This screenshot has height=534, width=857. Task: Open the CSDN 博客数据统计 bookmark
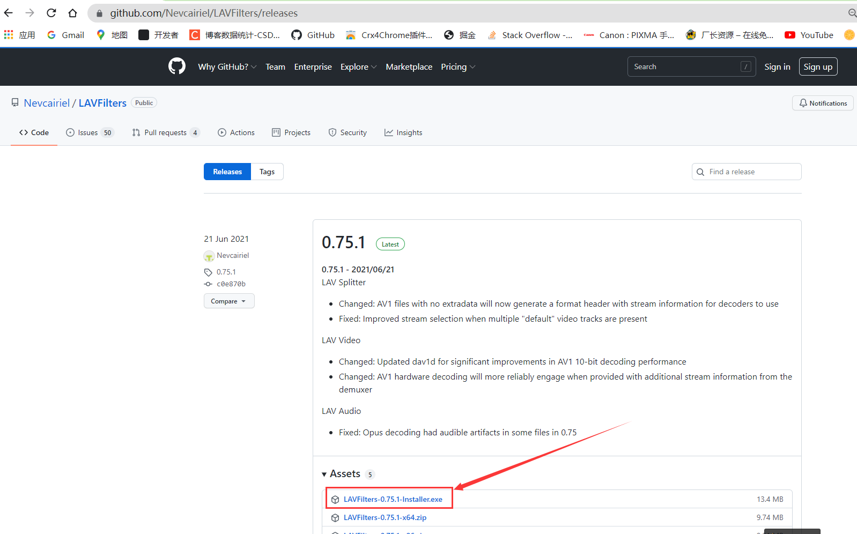click(x=235, y=35)
